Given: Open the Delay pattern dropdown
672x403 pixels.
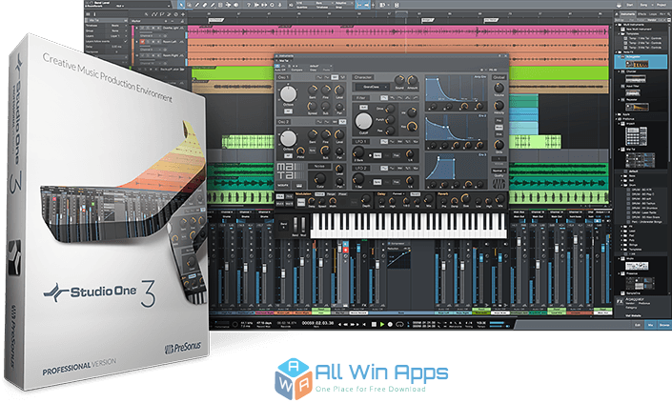Looking at the screenshot, I should [x=397, y=196].
